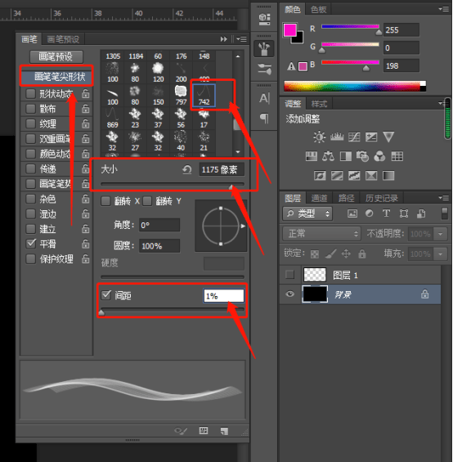Viewport: 453px width, 462px height.
Task: Click the 画笔预设 button
Action: 56,56
